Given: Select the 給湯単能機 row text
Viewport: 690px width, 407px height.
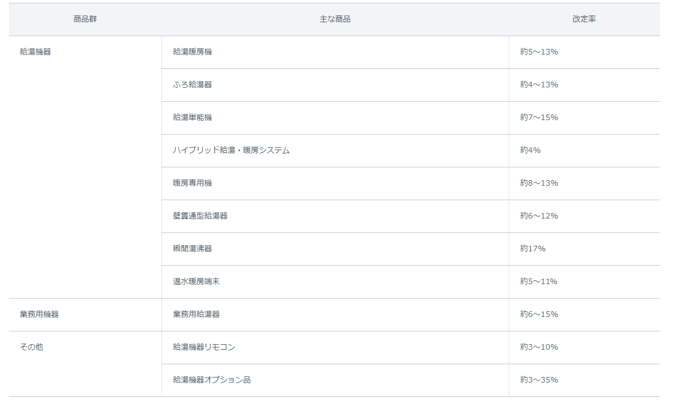Looking at the screenshot, I should 193,117.
